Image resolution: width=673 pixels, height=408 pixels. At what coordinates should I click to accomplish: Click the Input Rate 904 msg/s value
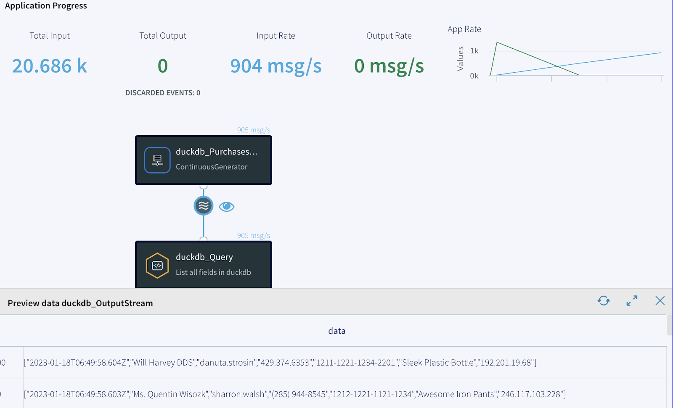click(276, 66)
